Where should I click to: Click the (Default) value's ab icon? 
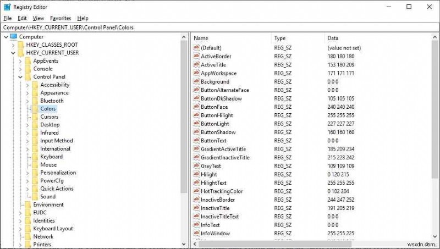[x=196, y=48]
